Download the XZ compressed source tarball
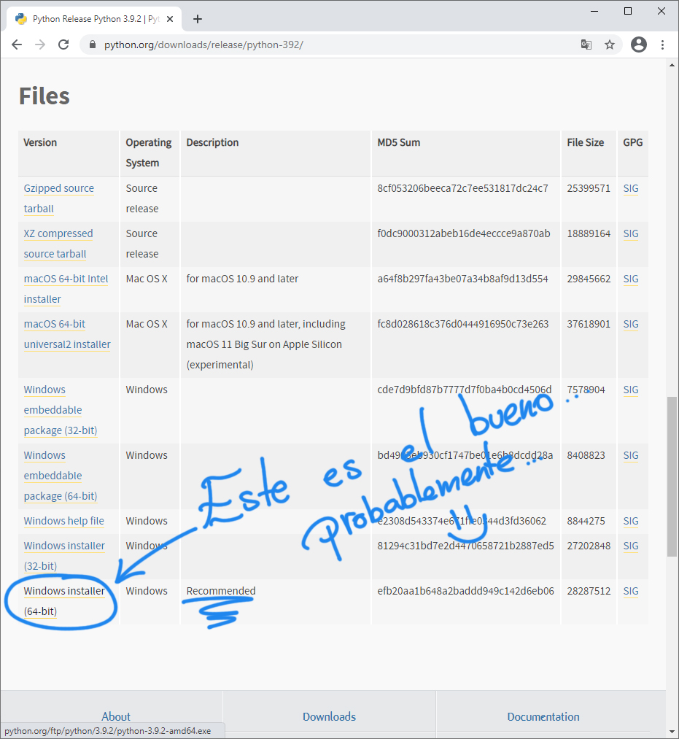Viewport: 679px width, 739px height. [58, 244]
